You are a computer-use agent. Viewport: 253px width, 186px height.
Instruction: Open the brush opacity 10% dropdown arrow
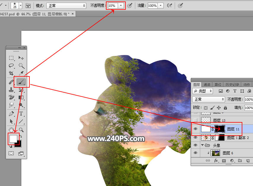click(121, 6)
